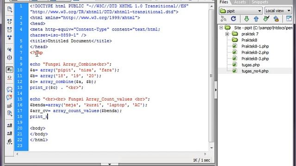This screenshot has height=166, width=296.
Task: Click Collapse Full Tag icon
Action: (x=9, y=22)
